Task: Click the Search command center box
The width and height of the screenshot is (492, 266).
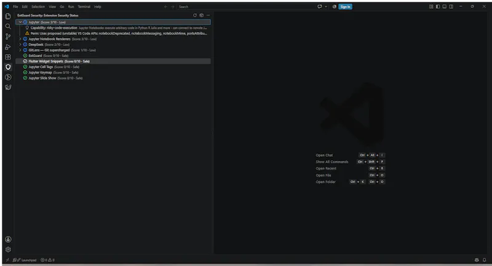Action: (x=247, y=7)
